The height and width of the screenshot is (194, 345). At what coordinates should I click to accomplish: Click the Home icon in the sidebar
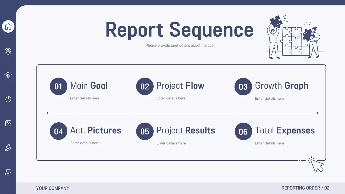(8, 26)
